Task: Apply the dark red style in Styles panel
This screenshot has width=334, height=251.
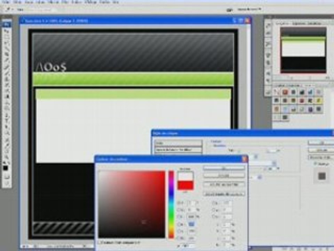Action: (x=302, y=100)
